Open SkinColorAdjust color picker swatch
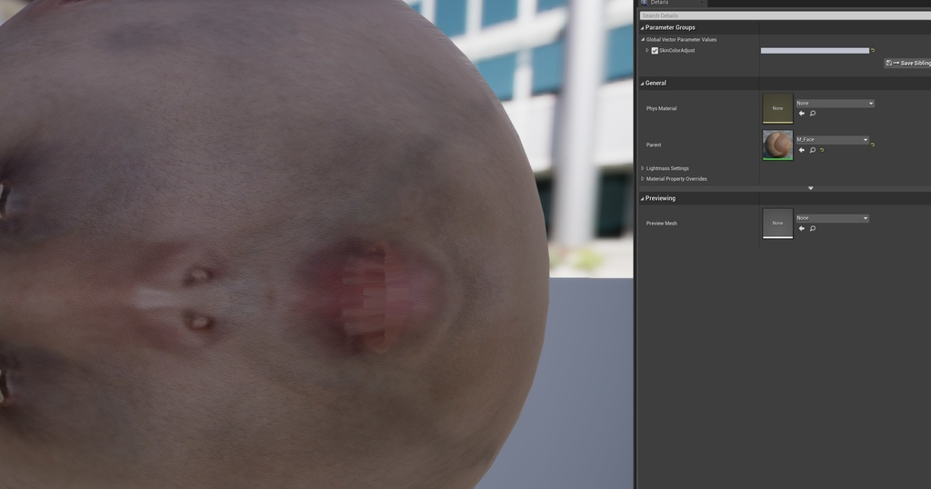This screenshot has width=931, height=489. coord(815,50)
